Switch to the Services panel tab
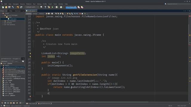The image size is (191, 107). [x=18, y=11]
